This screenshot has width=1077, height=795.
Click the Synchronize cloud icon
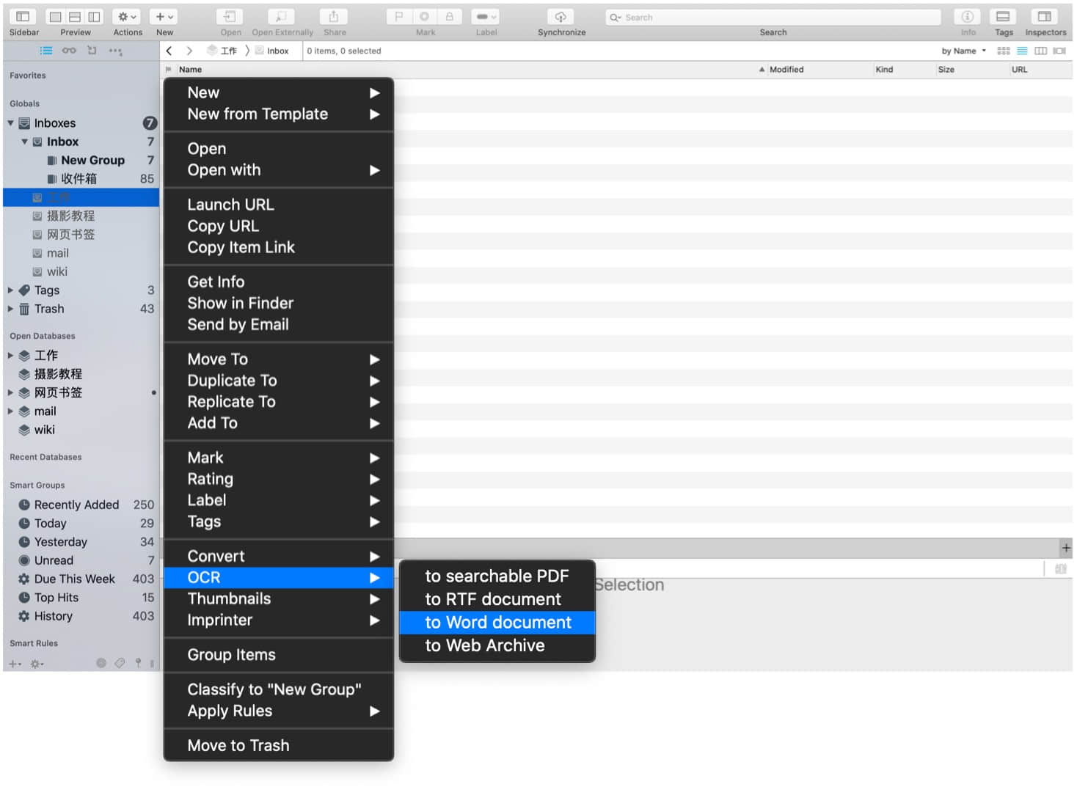[x=561, y=16]
